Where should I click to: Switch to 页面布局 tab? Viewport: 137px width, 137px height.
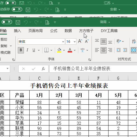click(x=36, y=31)
